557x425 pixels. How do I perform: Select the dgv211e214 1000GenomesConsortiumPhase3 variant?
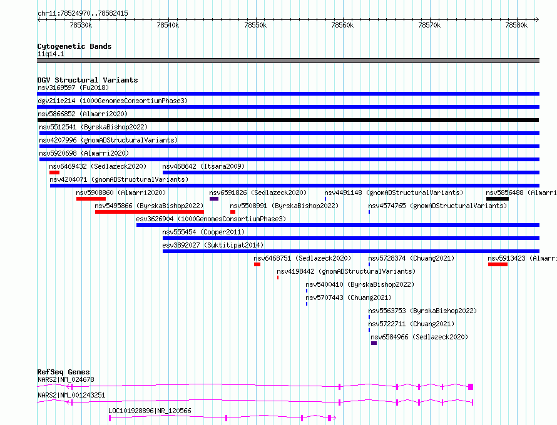[x=288, y=107]
